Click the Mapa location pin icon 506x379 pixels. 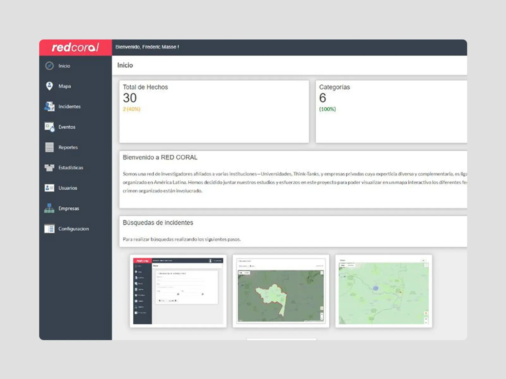point(49,86)
